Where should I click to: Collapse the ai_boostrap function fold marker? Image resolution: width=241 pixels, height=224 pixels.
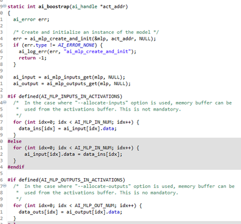pyautogui.click(x=5, y=7)
